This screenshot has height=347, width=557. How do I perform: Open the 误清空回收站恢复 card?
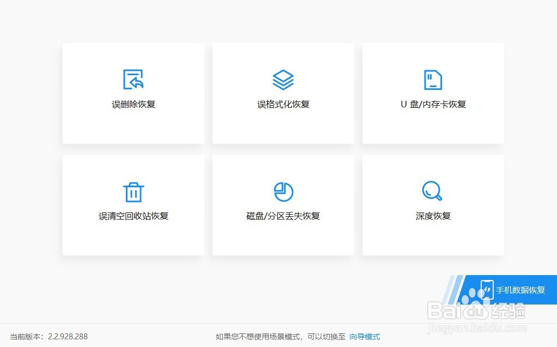tap(133, 205)
